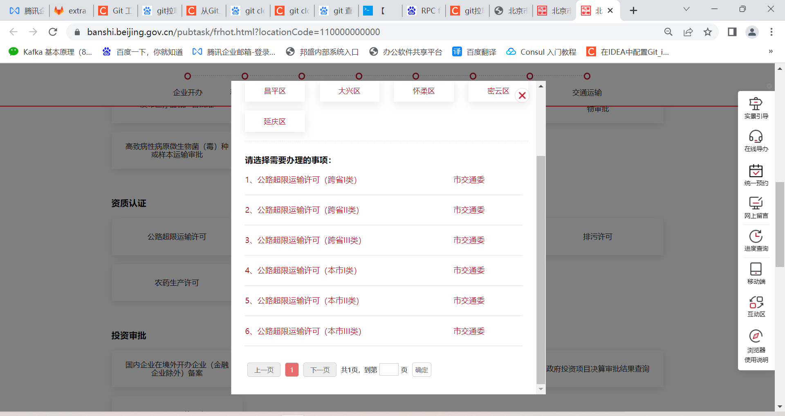
Task: Select 延庆区 district
Action: (275, 121)
